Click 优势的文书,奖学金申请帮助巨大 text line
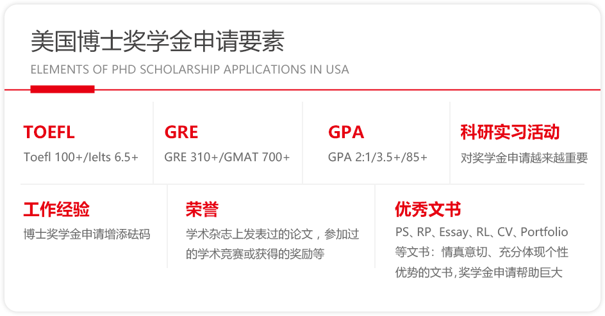605x316 pixels. point(479,273)
